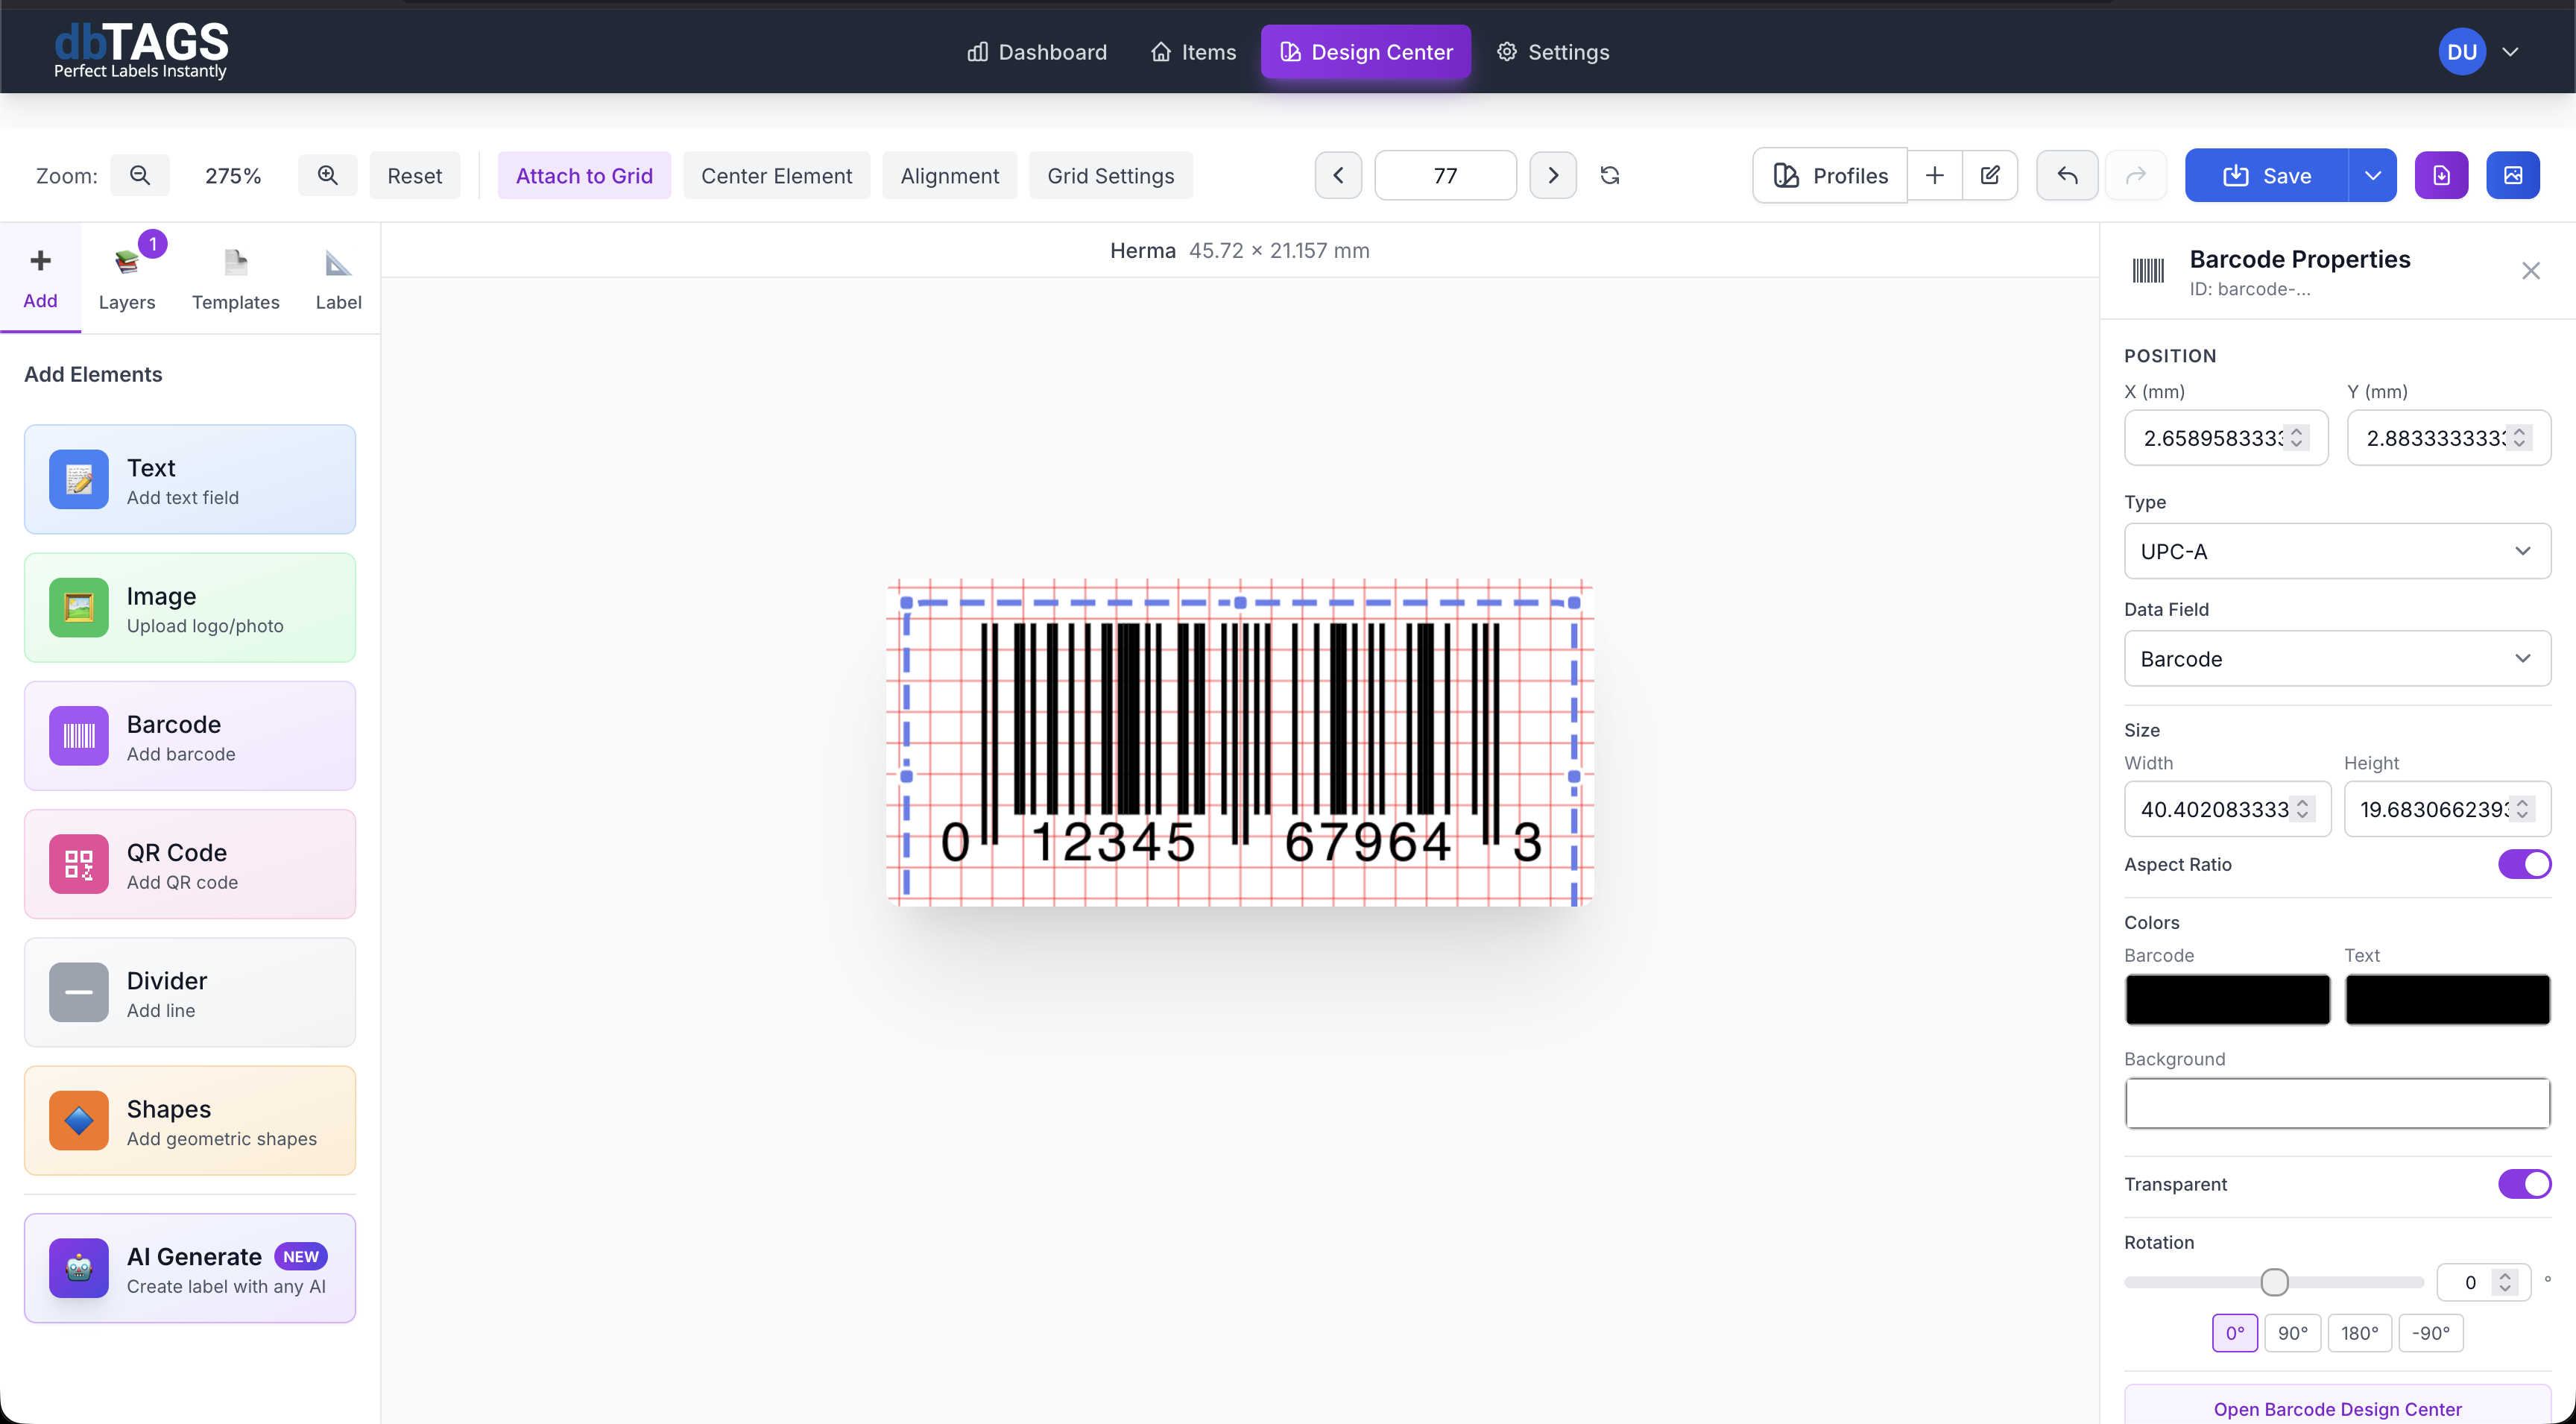Open the Barcode Design Center
Screen dimensions: 2576x1424
click(2337, 1408)
